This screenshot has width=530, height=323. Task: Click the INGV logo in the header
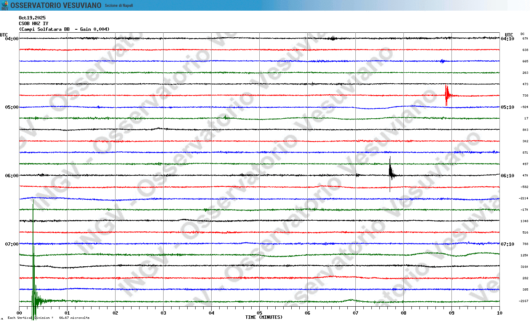point(5,5)
